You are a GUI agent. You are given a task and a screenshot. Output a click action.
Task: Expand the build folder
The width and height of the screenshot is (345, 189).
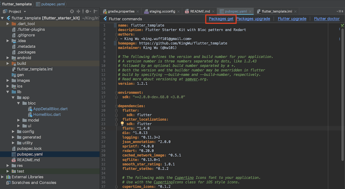[x=8, y=63]
